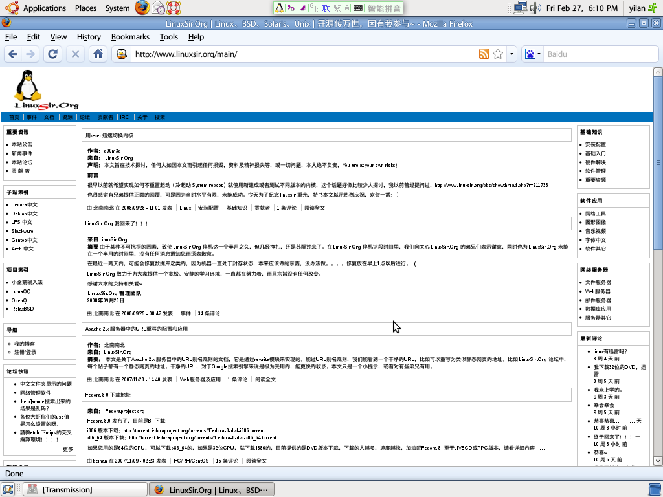Open IRC in the blue nav bar
This screenshot has width=663, height=497.
[124, 117]
